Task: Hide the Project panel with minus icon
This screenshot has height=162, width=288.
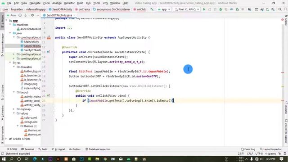Action: click(x=38, y=15)
